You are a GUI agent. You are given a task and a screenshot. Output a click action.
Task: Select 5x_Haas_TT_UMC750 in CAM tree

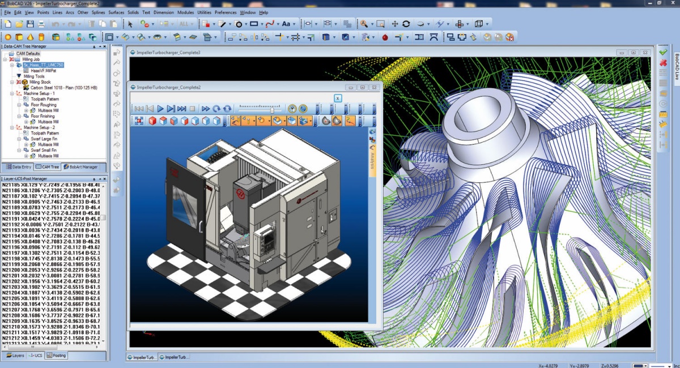pyautogui.click(x=43, y=65)
